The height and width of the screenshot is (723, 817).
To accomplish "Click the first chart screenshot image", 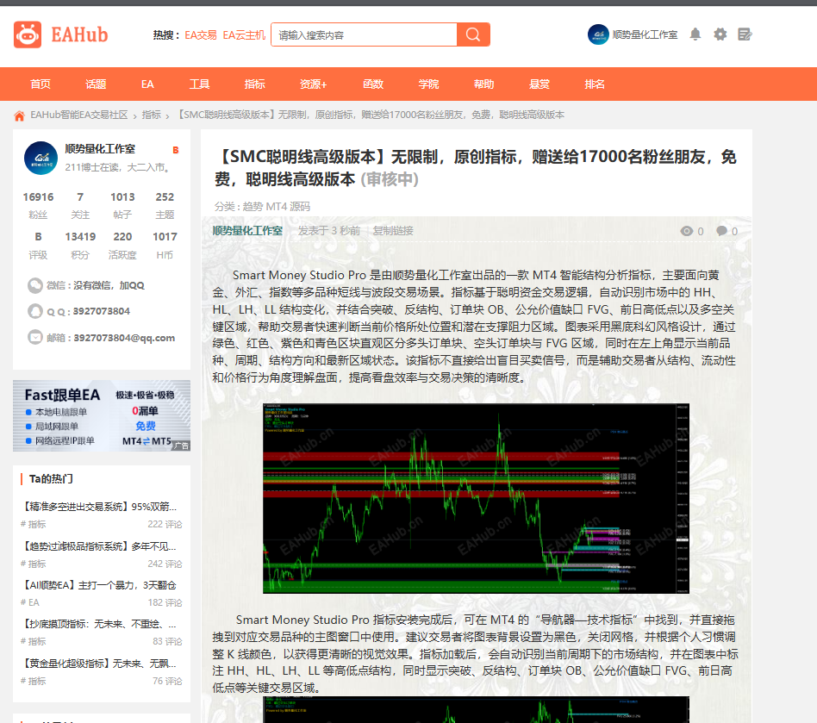I will click(476, 498).
